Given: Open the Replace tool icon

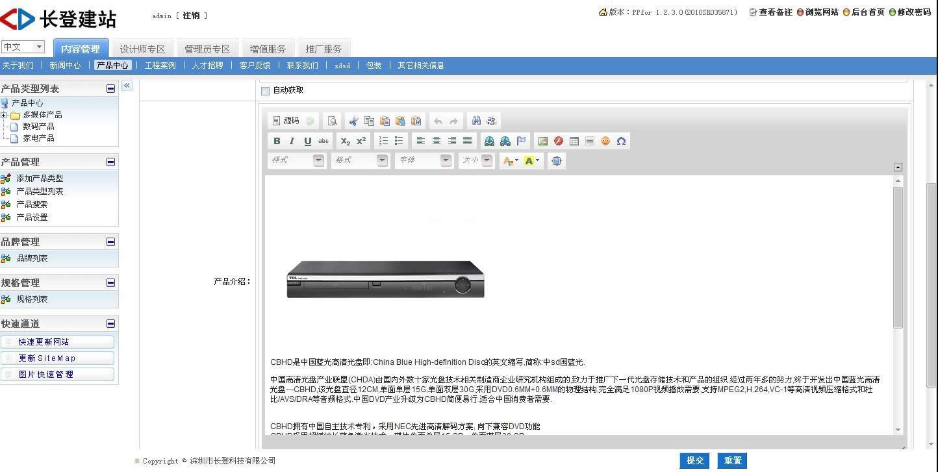Looking at the screenshot, I should coord(492,121).
